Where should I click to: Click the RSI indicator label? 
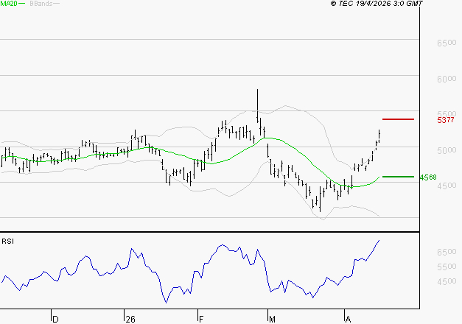pyautogui.click(x=7, y=241)
